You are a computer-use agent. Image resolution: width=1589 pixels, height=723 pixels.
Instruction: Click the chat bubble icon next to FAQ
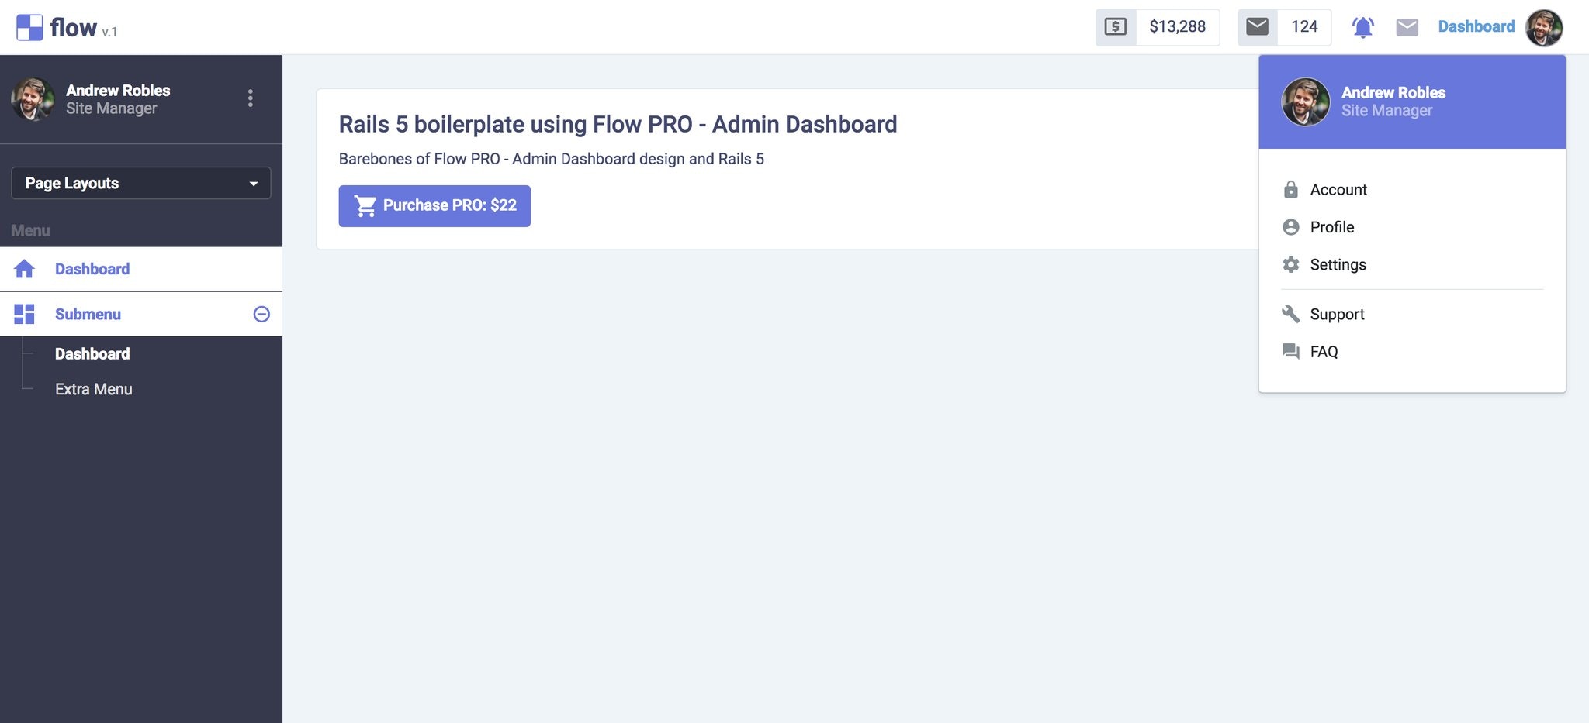pyautogui.click(x=1290, y=351)
